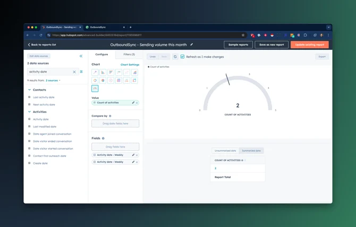Pick the scatter plot chart type
Screen dimensions: 356x227
[126, 73]
